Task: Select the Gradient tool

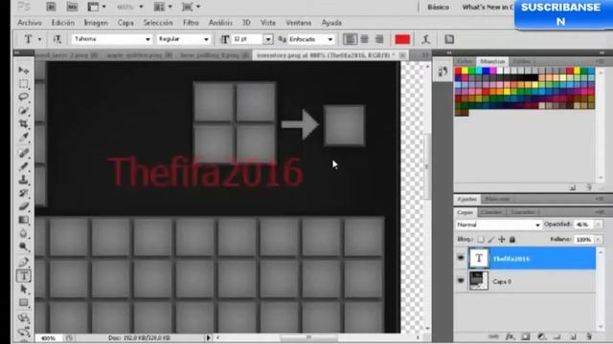Action: pyautogui.click(x=24, y=220)
